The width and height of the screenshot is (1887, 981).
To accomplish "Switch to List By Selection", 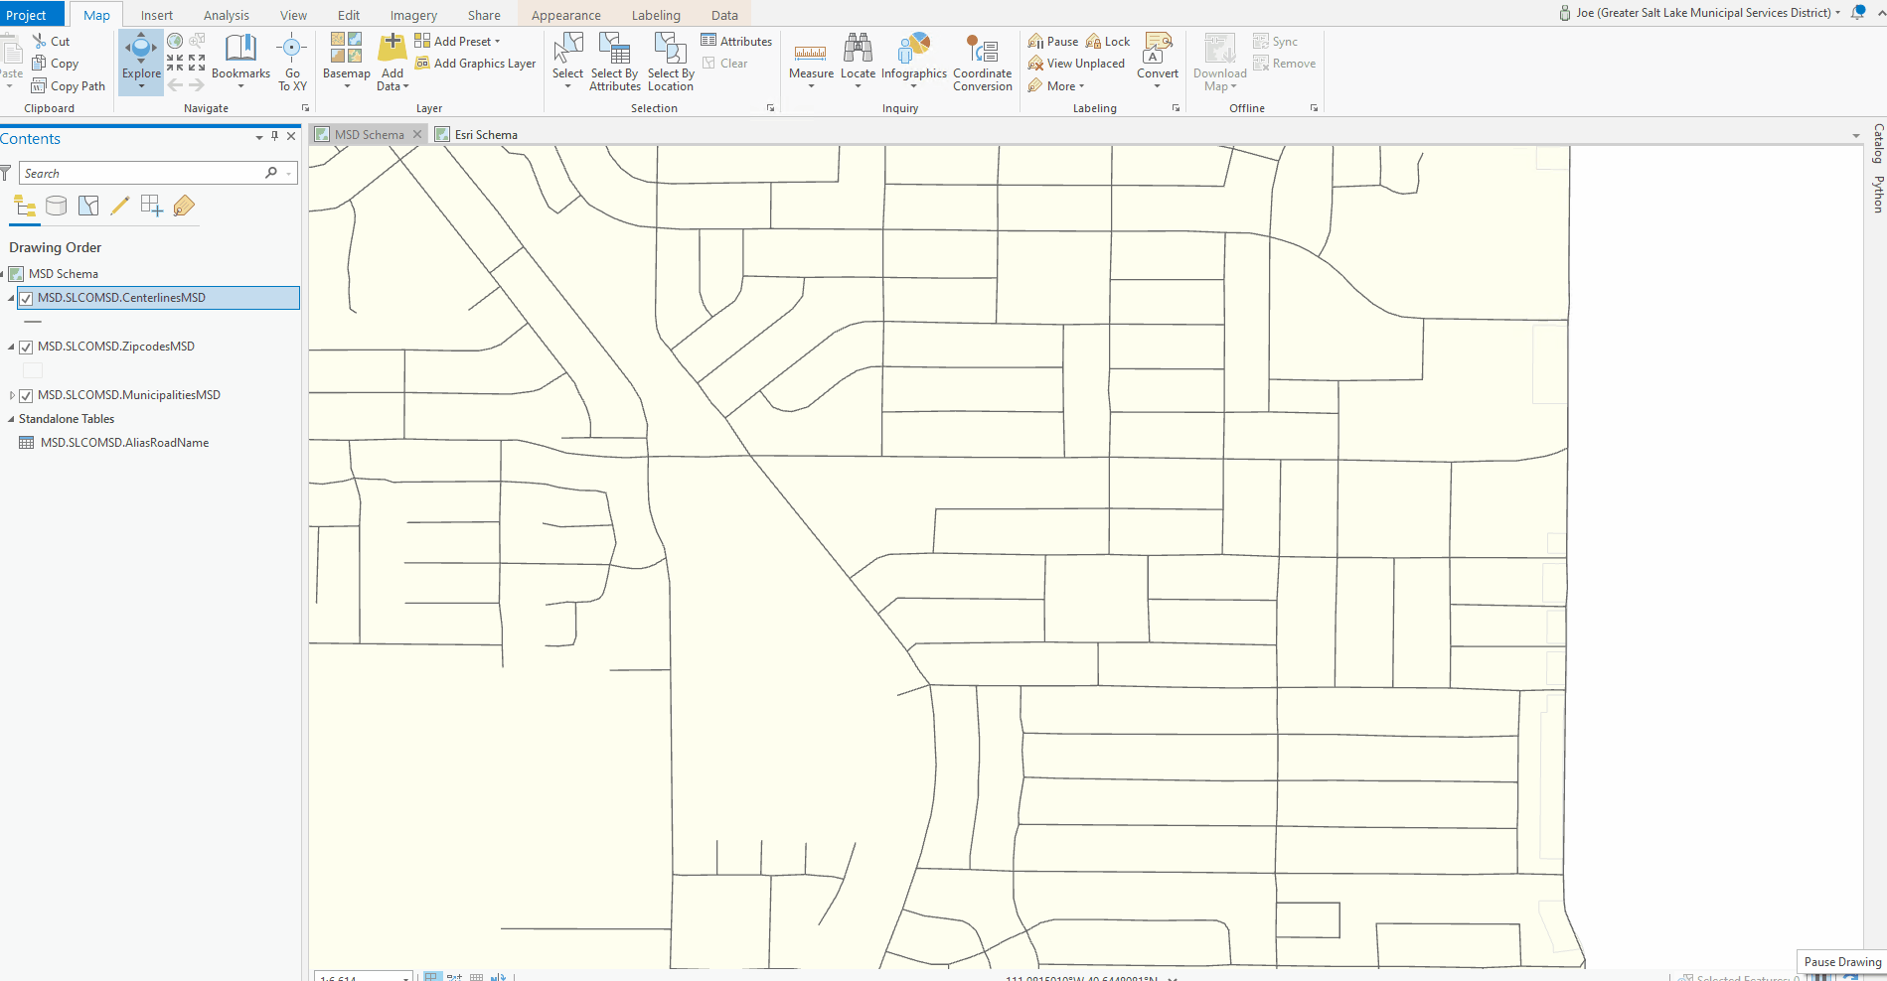I will click(x=88, y=206).
